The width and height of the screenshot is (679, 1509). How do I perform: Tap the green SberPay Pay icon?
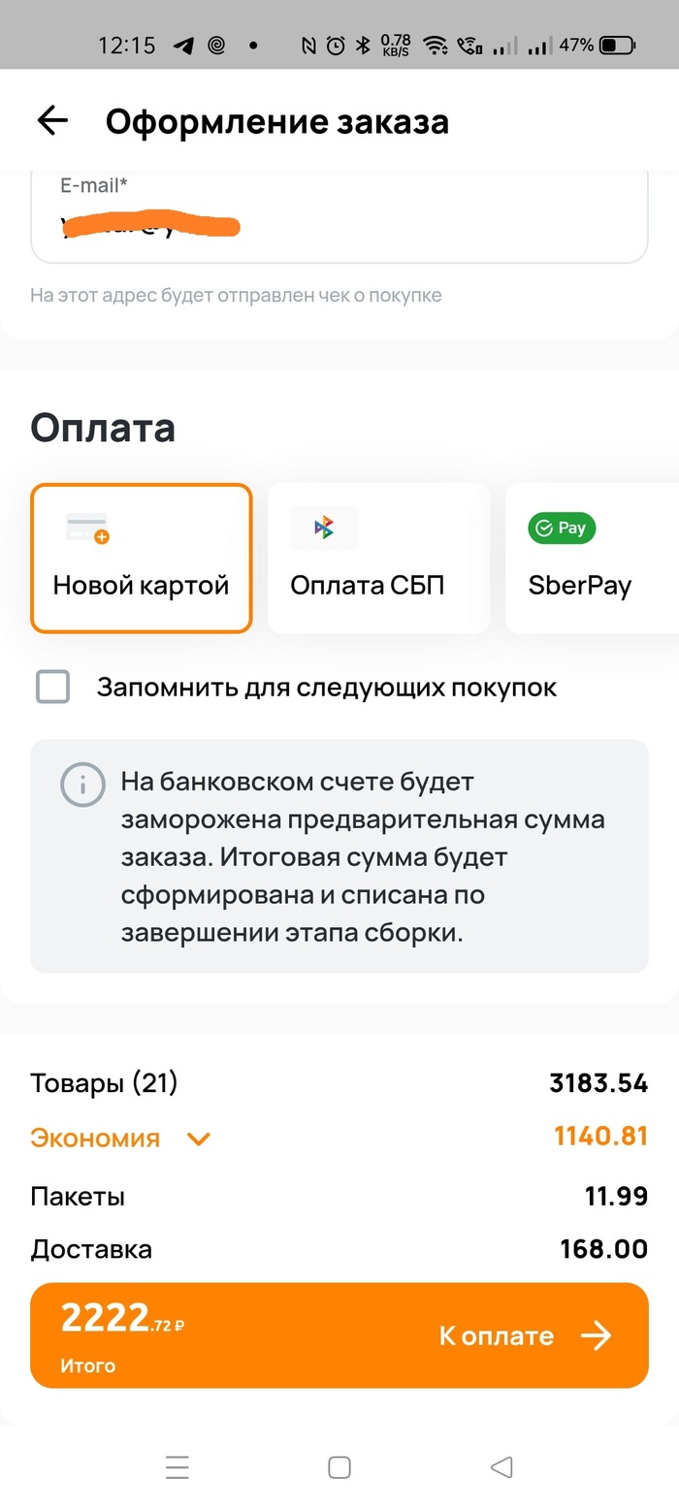point(561,529)
